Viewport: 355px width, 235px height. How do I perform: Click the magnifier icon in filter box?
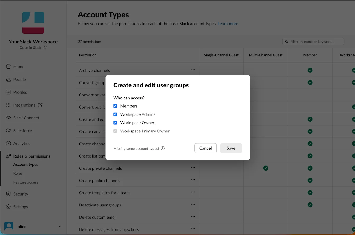287,42
